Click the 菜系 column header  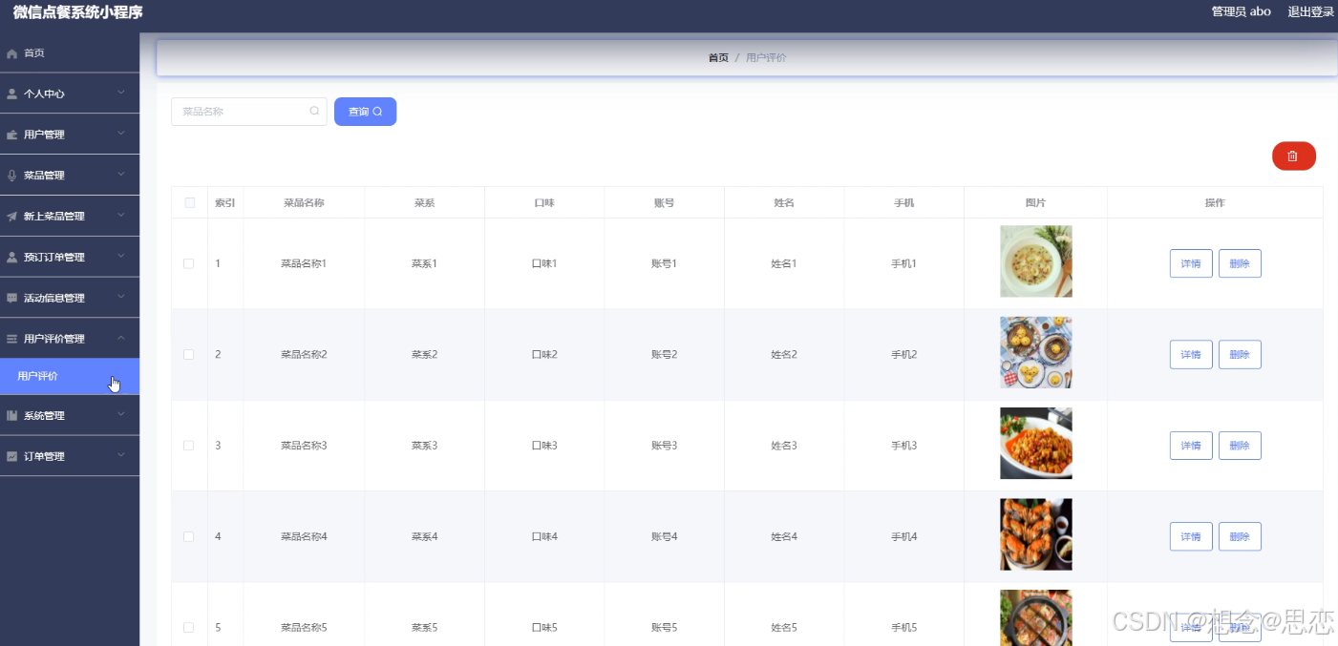(424, 203)
